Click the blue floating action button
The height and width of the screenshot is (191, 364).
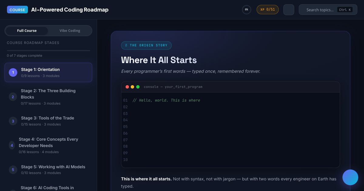[x=350, y=177]
